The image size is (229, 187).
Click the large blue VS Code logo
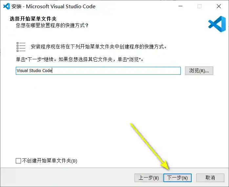pyautogui.click(x=217, y=24)
